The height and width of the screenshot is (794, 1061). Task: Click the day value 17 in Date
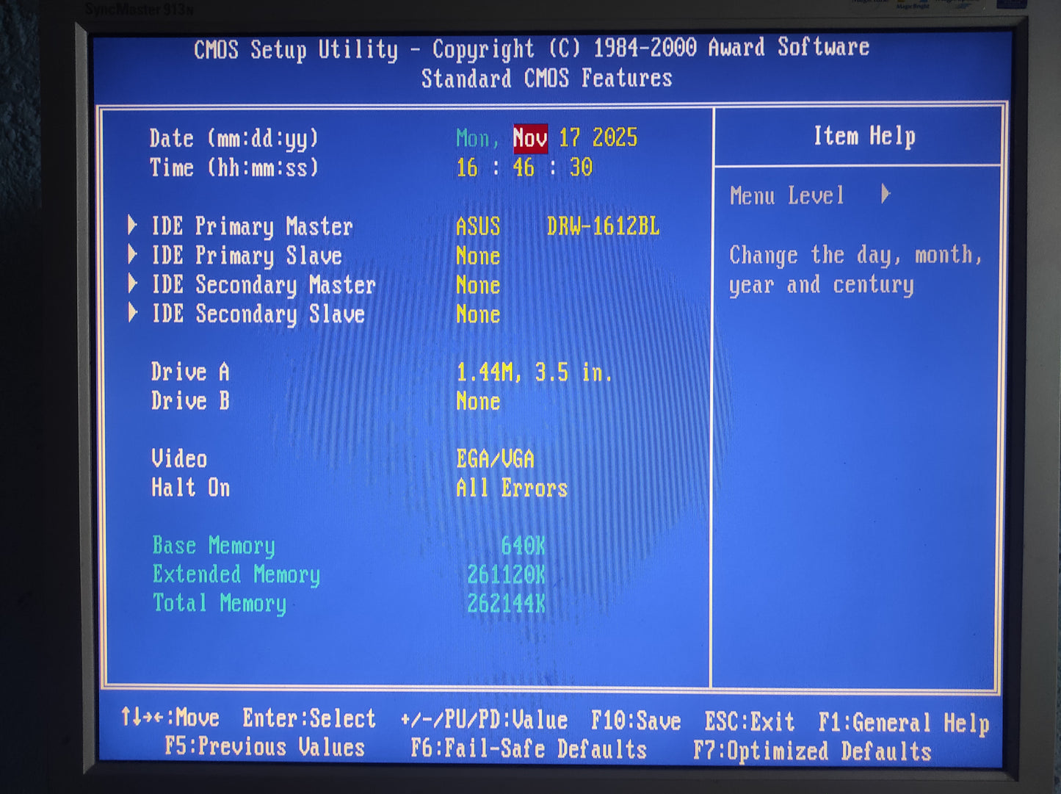tap(571, 138)
